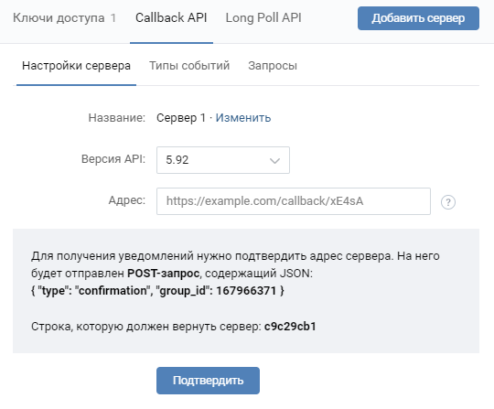Click the question-mark help icon beside address
494x409 pixels.
click(x=447, y=202)
